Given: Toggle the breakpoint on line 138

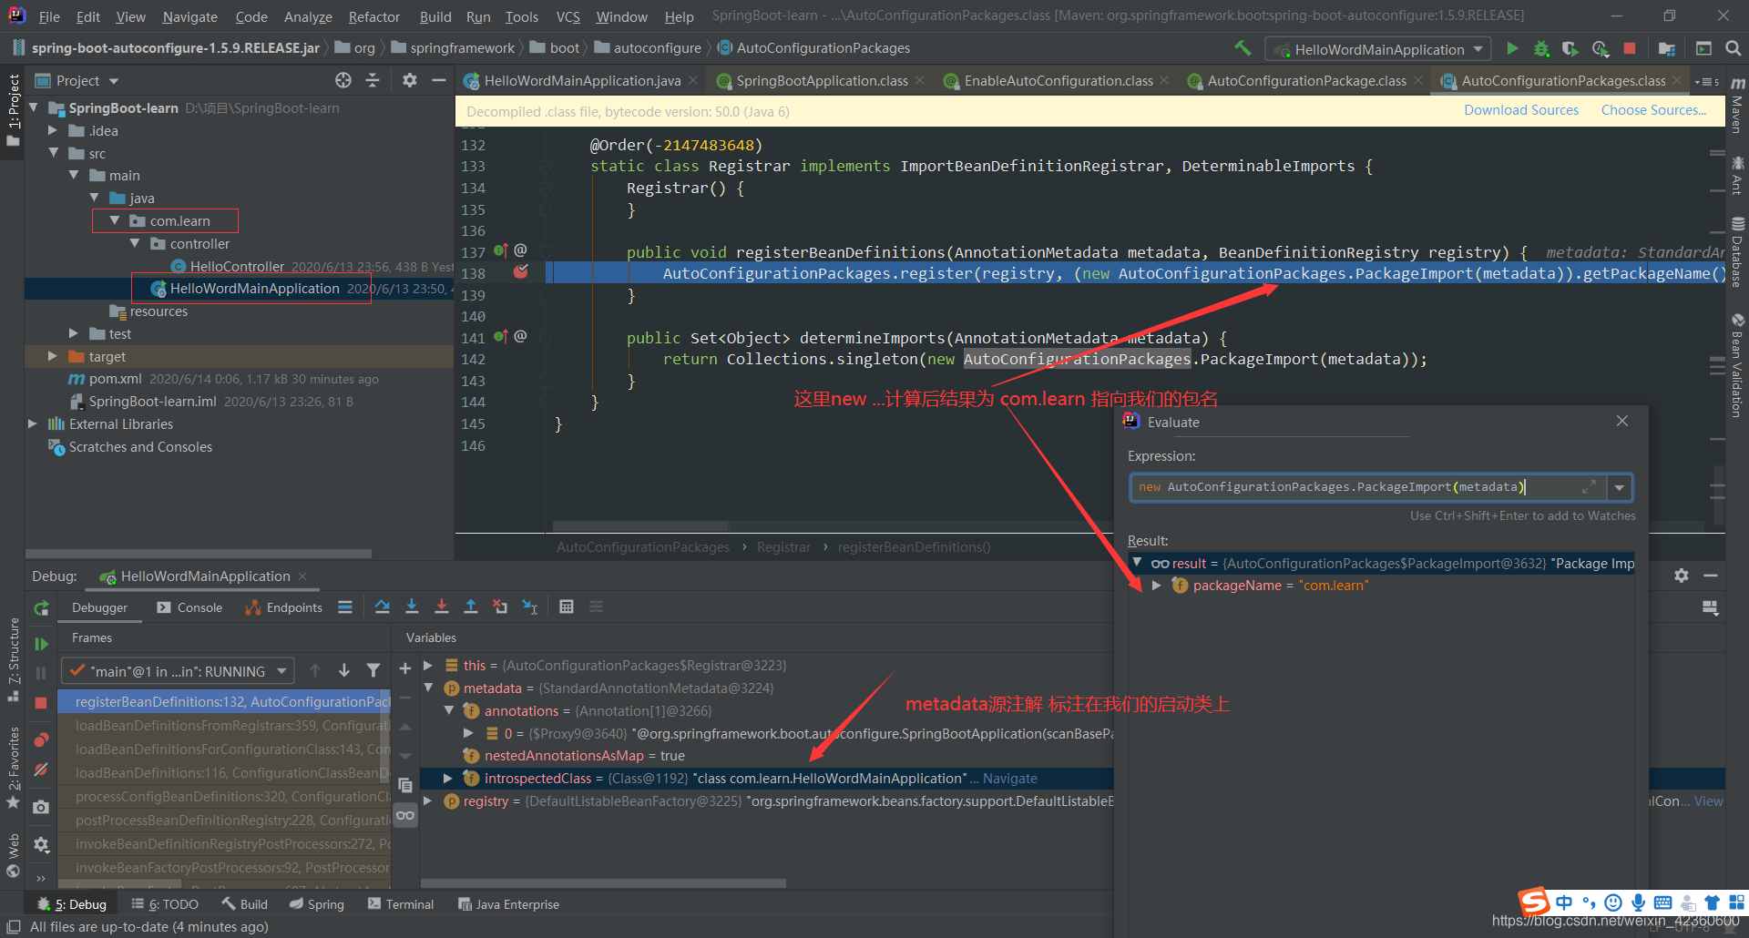Looking at the screenshot, I should coord(521,272).
